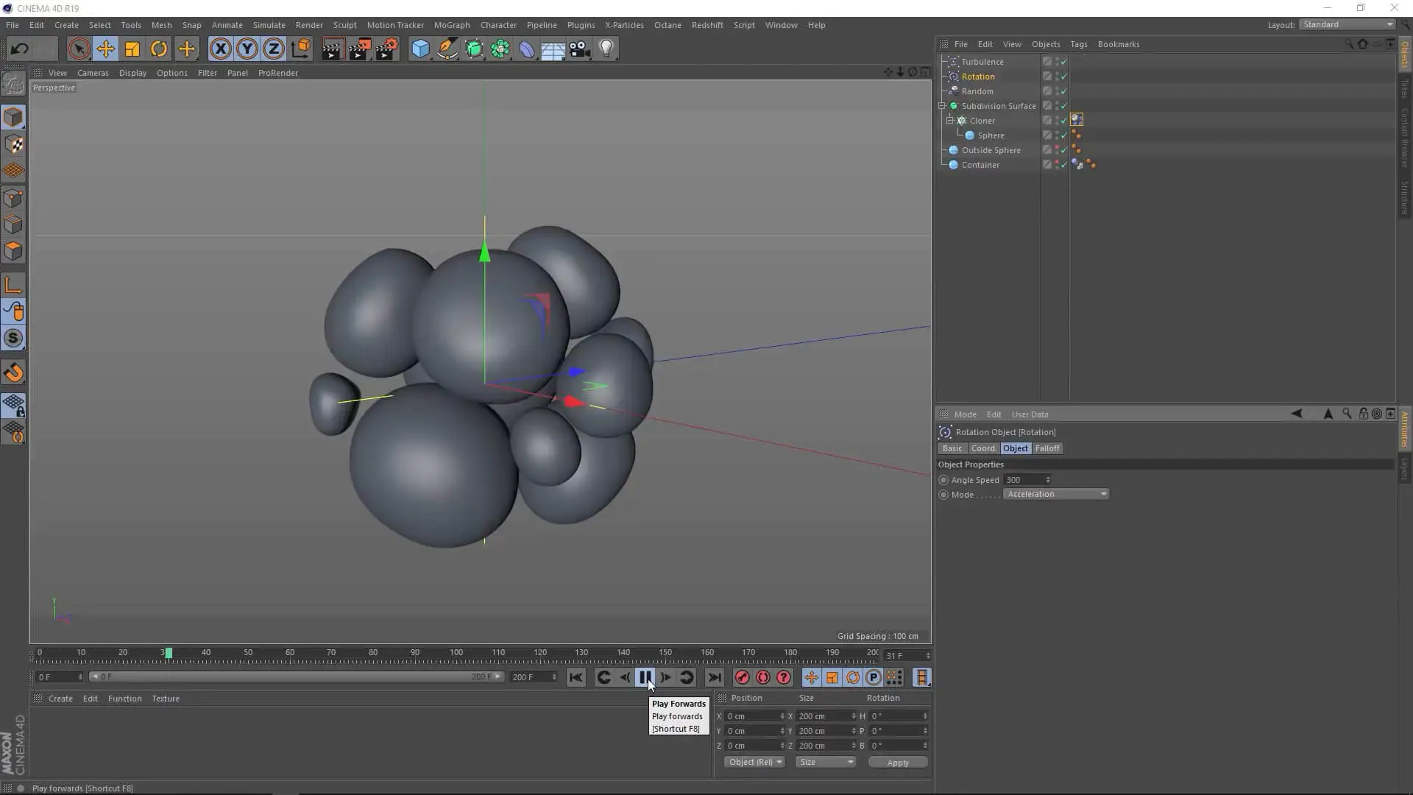Click the 200 F end frame stepper
This screenshot has width=1413, height=795.
pyautogui.click(x=553, y=677)
